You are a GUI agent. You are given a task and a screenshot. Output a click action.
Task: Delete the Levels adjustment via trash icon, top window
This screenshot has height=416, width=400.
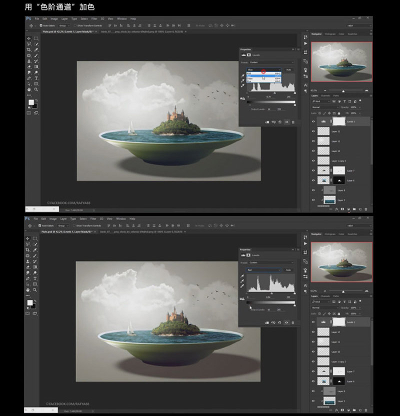[x=293, y=122]
